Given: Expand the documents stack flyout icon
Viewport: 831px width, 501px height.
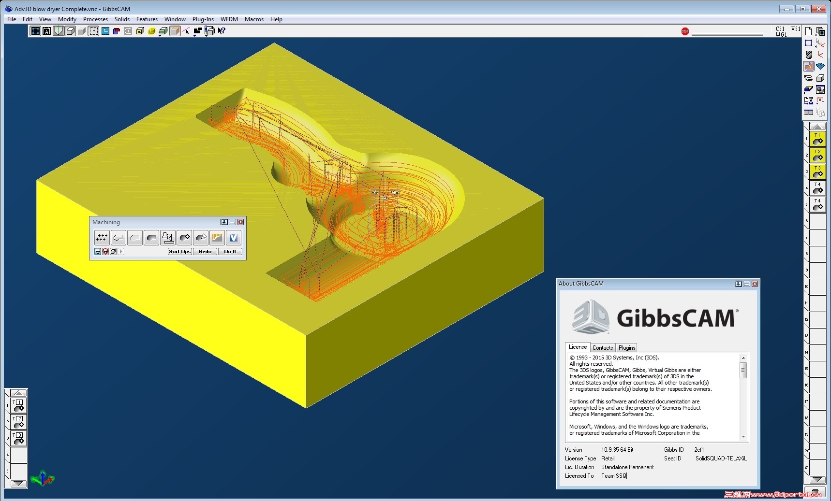Looking at the screenshot, I should (820, 31).
